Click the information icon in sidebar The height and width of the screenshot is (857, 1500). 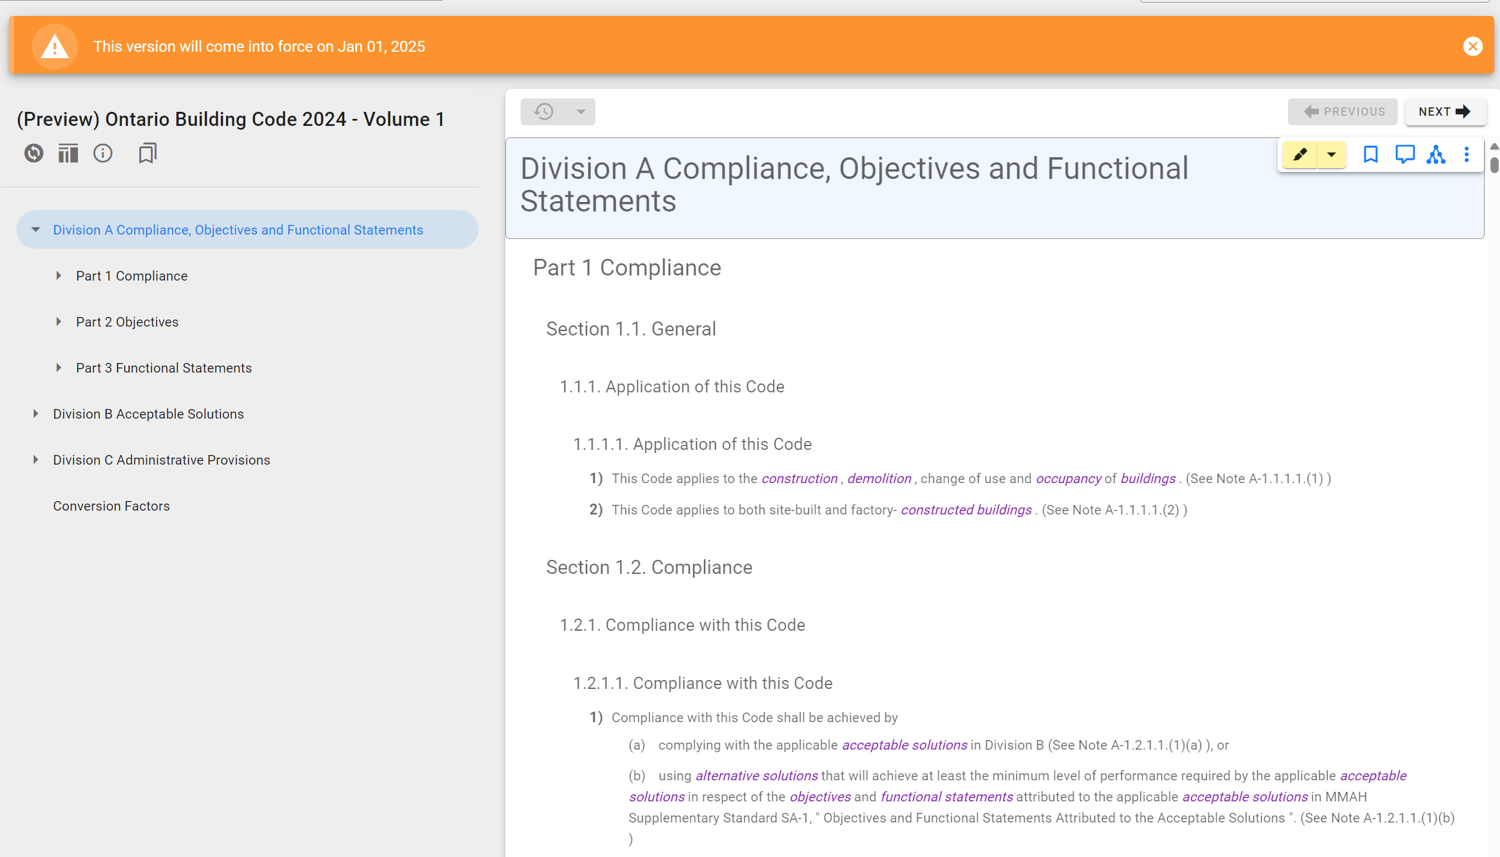(x=103, y=153)
